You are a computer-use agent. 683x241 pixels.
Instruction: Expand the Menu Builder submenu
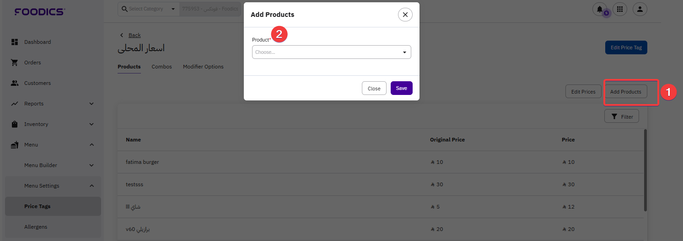point(91,165)
